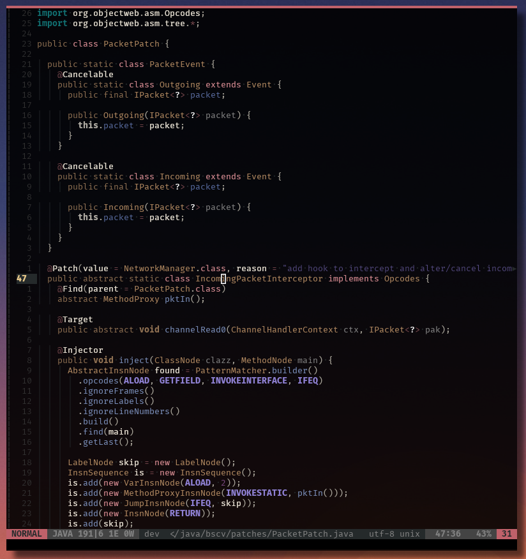Click the 'public Outgoing(IPacket<?> packet)' constructor
Image resolution: width=526 pixels, height=559 pixels.
[154, 115]
